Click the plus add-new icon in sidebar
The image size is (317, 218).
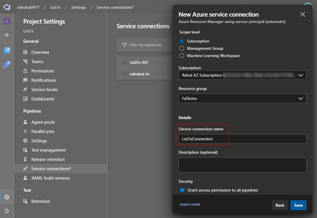tap(7, 35)
